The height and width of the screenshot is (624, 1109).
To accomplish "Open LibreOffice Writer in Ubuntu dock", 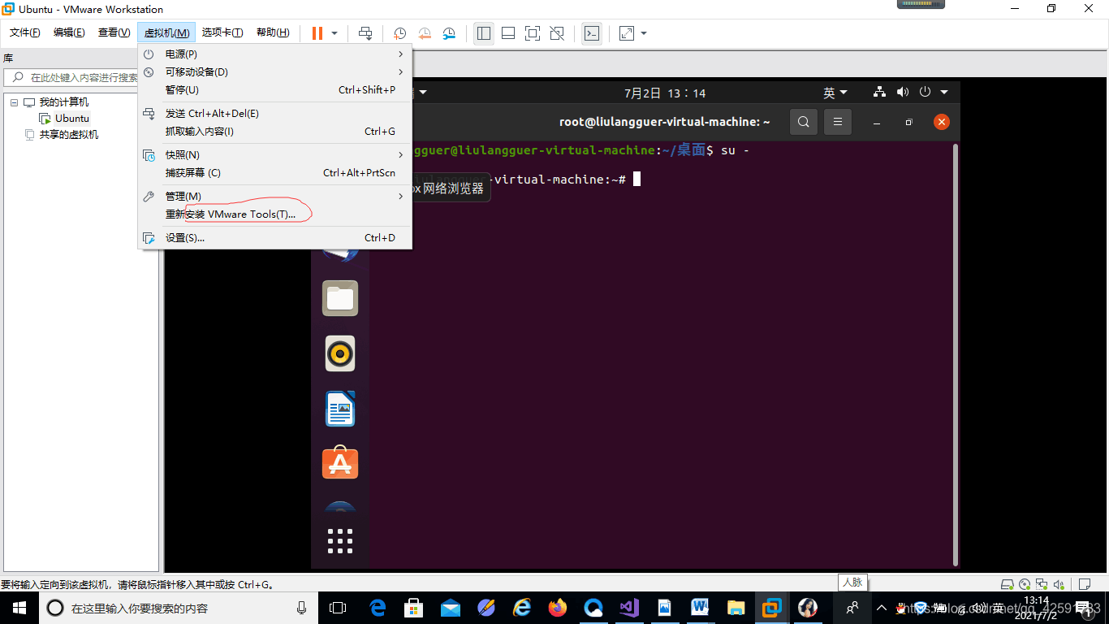I will click(x=340, y=409).
